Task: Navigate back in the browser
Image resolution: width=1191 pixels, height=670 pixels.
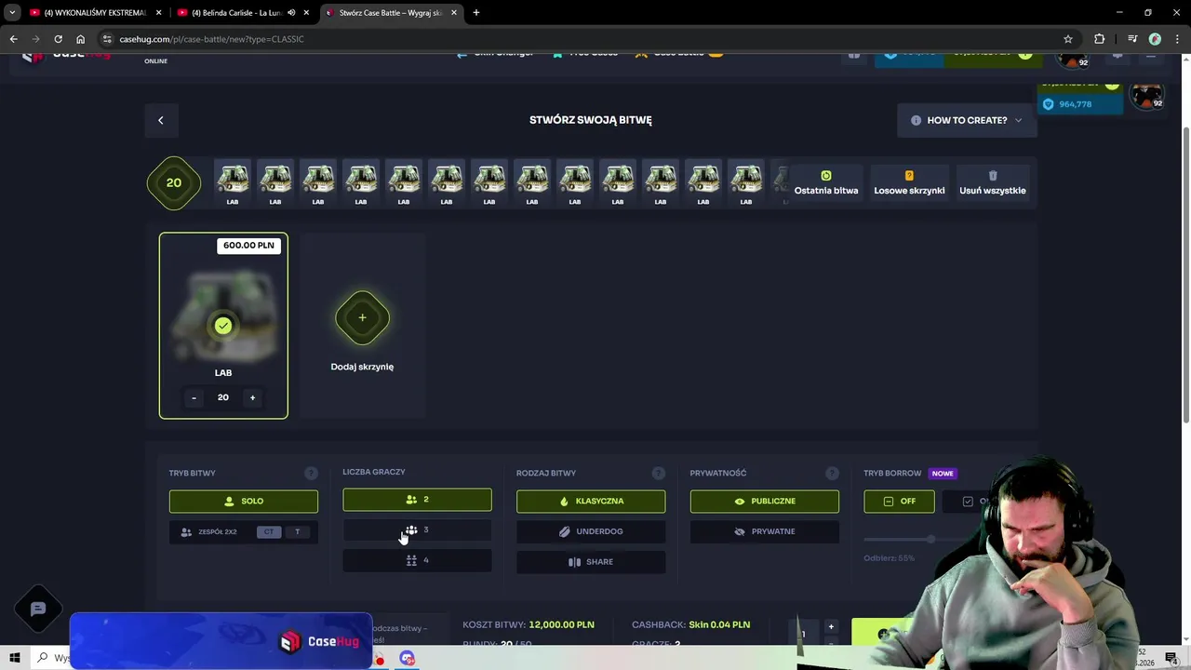Action: coord(13,39)
